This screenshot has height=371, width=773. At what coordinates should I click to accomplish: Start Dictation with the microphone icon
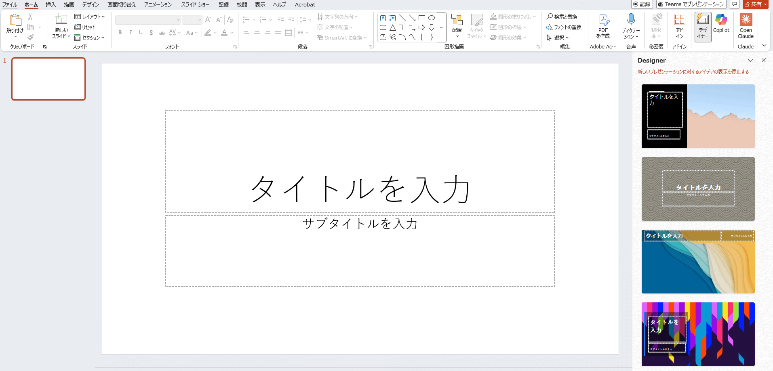tap(631, 20)
